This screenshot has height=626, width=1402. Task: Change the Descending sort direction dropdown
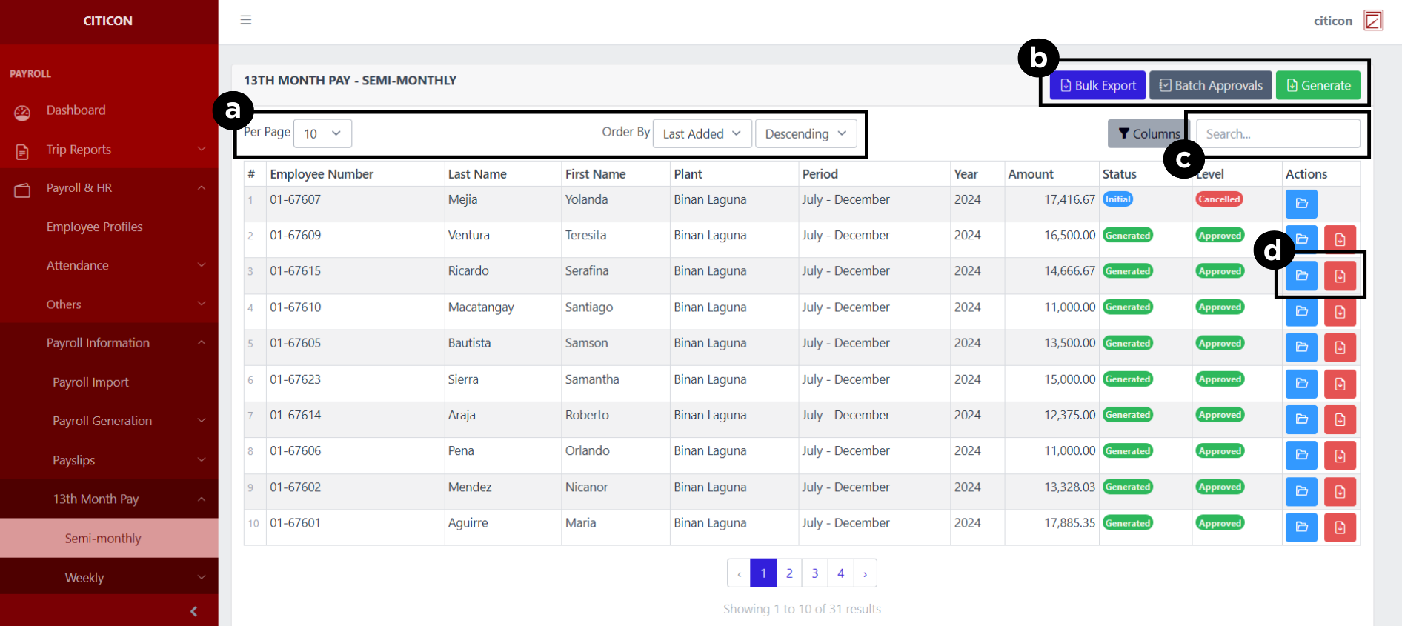[805, 134]
